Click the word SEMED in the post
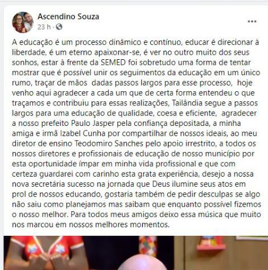Viewport: 268px width, 270px height. point(113,63)
